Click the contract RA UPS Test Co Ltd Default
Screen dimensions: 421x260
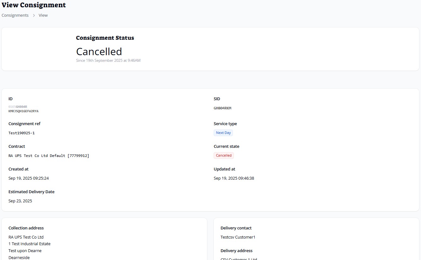(49, 156)
